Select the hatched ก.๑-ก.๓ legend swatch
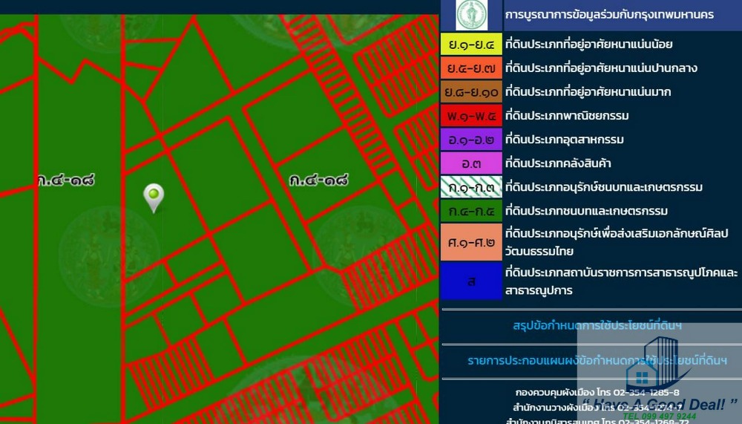The height and width of the screenshot is (424, 742). point(471,186)
